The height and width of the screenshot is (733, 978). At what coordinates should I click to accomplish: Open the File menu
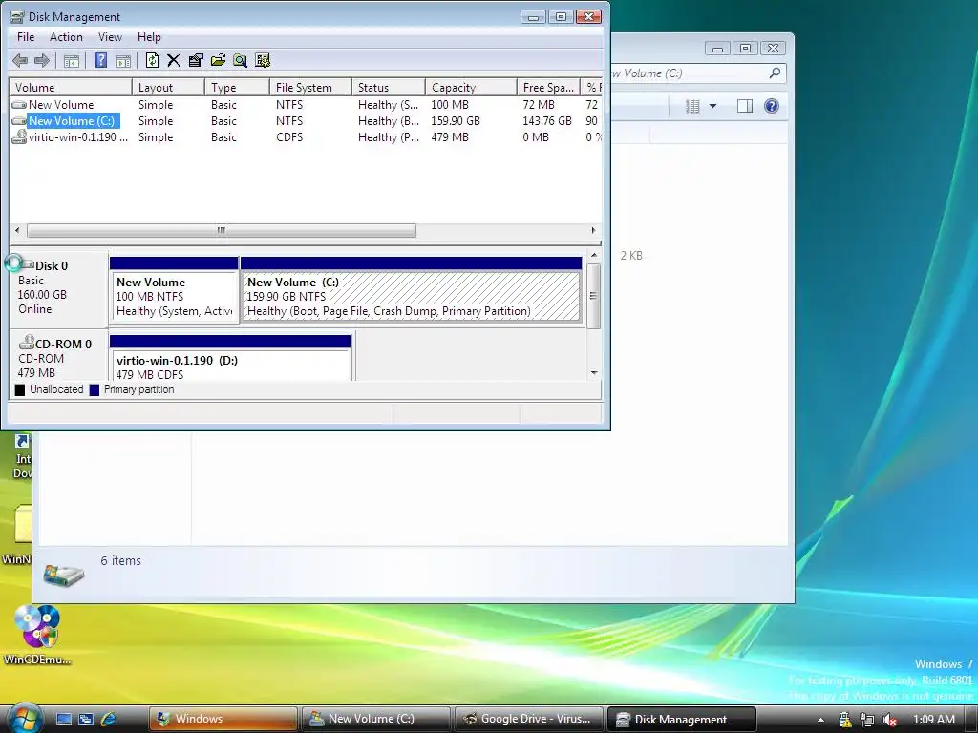(26, 37)
